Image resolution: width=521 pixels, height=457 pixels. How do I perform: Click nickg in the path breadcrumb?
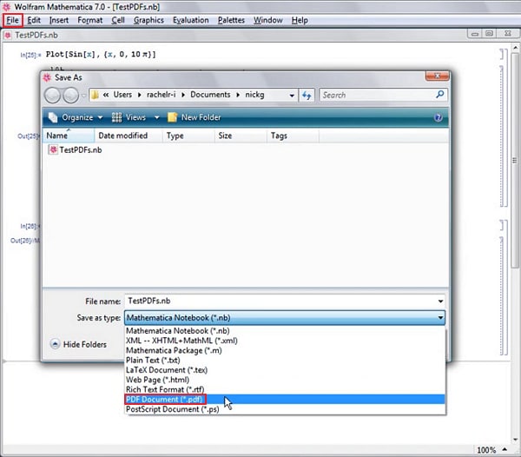254,95
